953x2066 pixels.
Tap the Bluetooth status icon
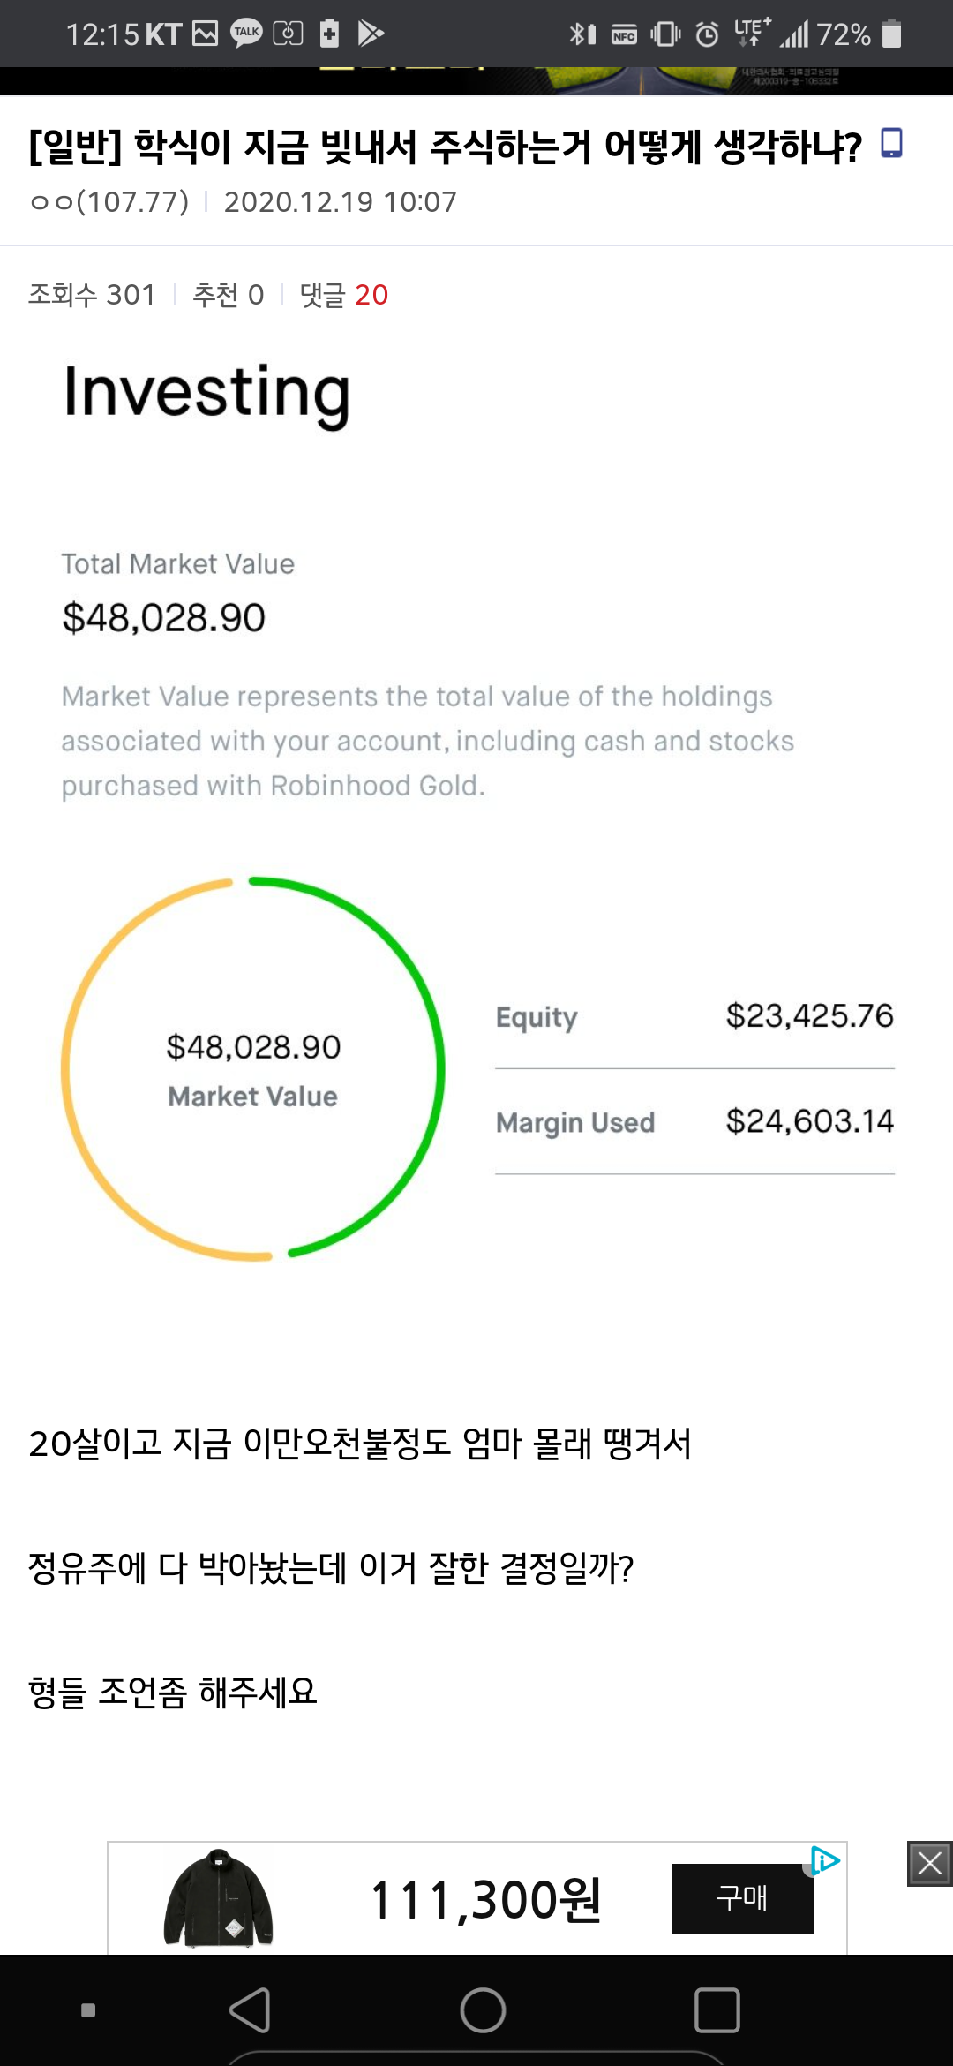pos(577,34)
